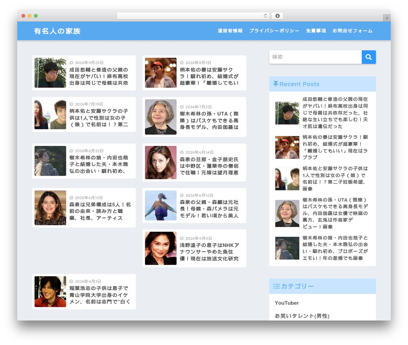408x345 pixels.
Task: Click the blue search magnifier button
Action: coord(369,57)
